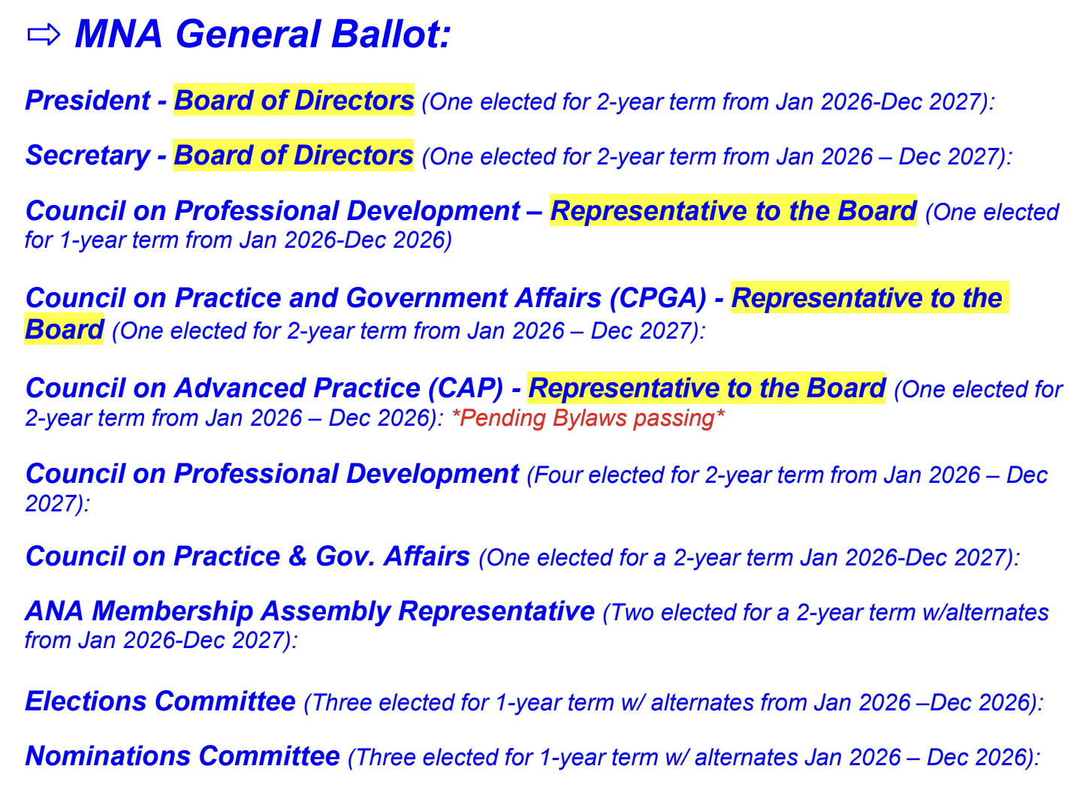The image size is (1086, 790).
Task: Click Council on Practice & Gov. Affairs title
Action: coord(247,556)
